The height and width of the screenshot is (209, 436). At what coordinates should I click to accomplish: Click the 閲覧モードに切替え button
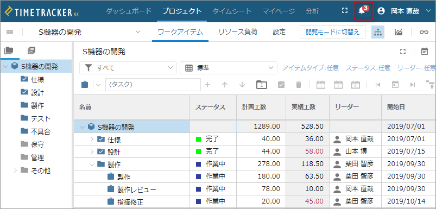click(x=332, y=32)
